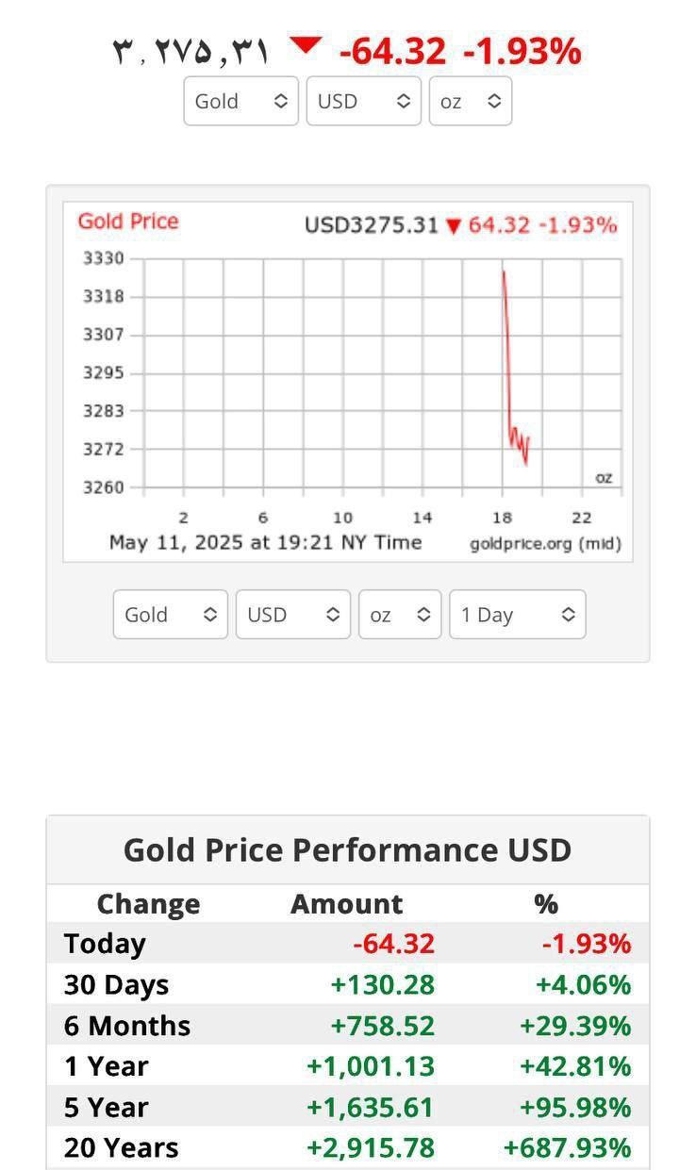The width and height of the screenshot is (696, 1170).
Task: Expand the chart's oz weight selector
Action: 400,615
